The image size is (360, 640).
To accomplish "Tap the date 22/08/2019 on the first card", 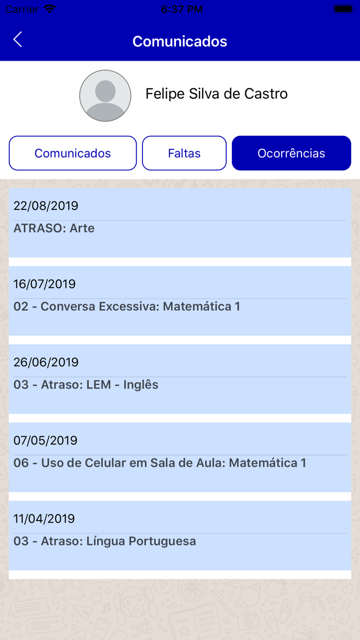I will tap(45, 205).
